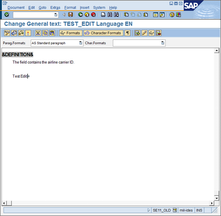The width and height of the screenshot is (221, 216).
Task: Expand the Char.Formats dropdown
Action: click(162, 43)
